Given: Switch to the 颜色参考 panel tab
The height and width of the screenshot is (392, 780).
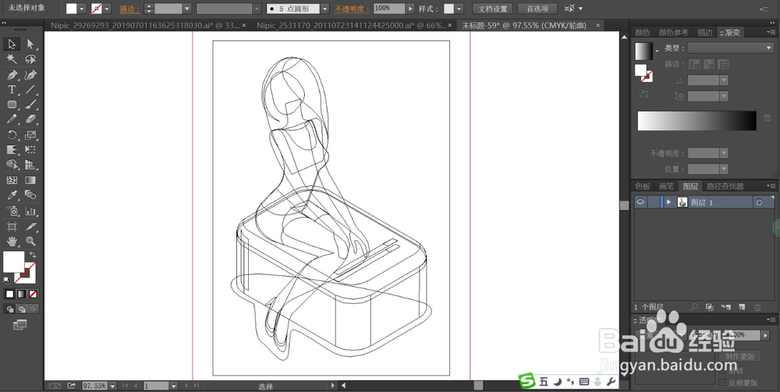Looking at the screenshot, I should tap(674, 32).
